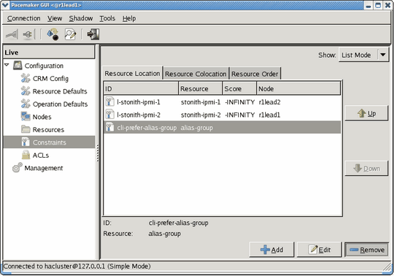Sort by the ID column header
The height and width of the screenshot is (276, 395).
(x=141, y=88)
